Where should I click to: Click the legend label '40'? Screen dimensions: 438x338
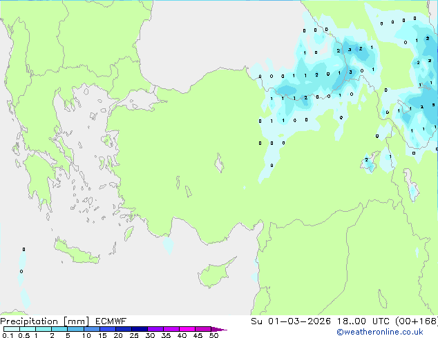point(182,335)
